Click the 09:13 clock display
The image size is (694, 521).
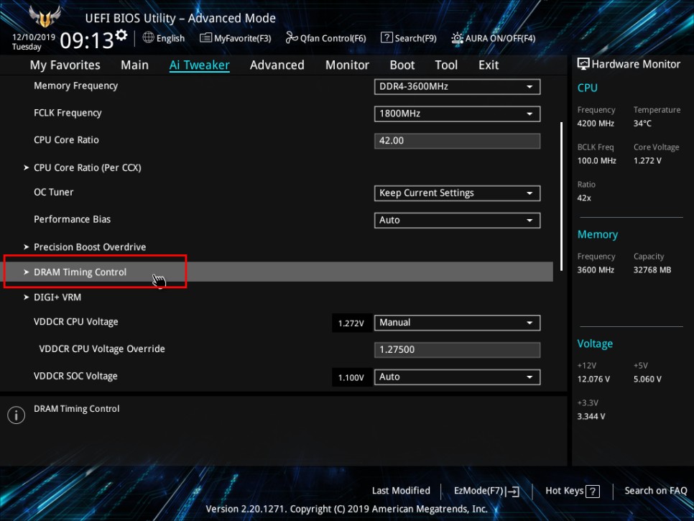tap(87, 41)
